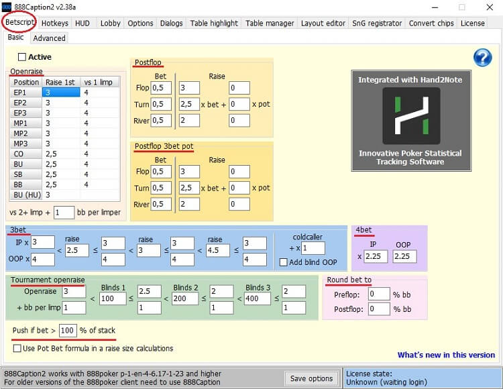This screenshot has width=503, height=389.
Task: Open What's new in this version link
Action: click(x=446, y=355)
